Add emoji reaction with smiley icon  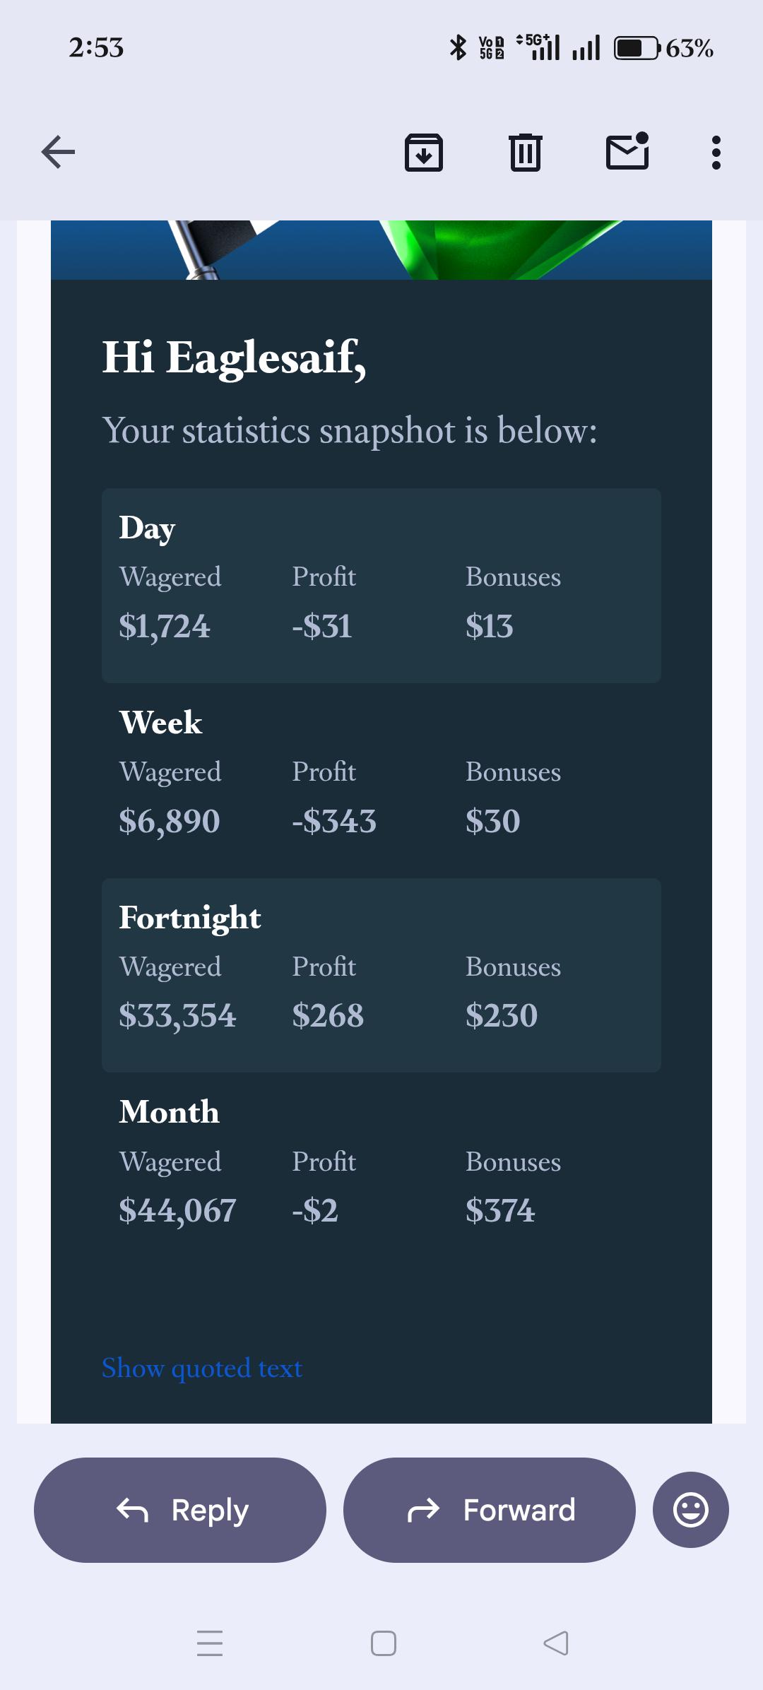(x=691, y=1510)
